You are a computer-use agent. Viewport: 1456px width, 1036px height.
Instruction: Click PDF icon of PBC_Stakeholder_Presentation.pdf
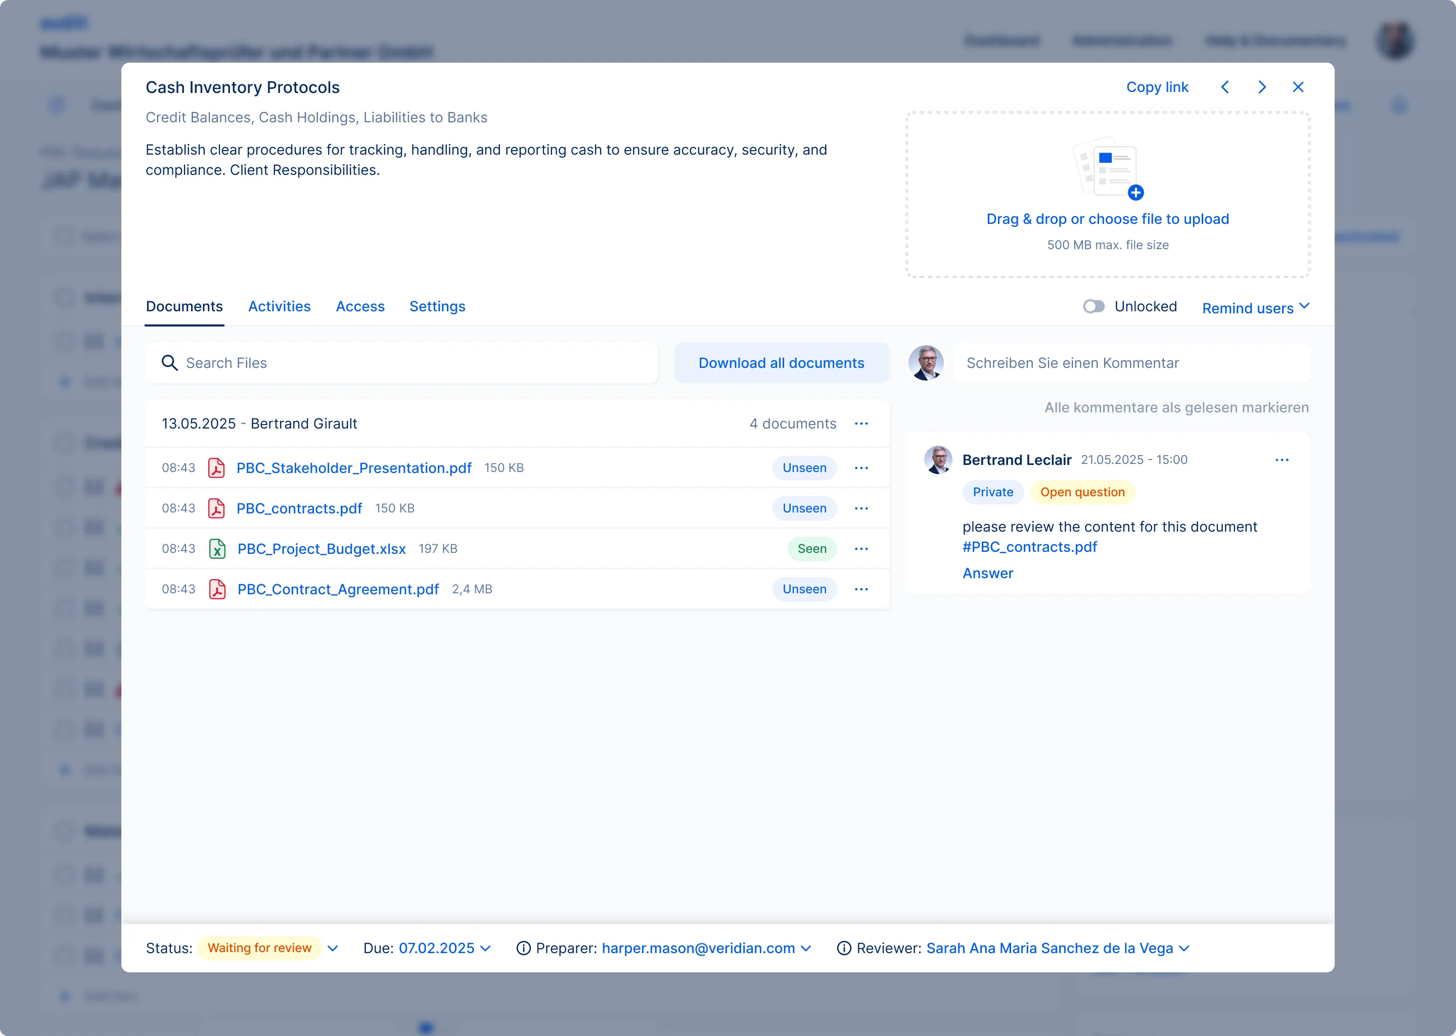216,467
